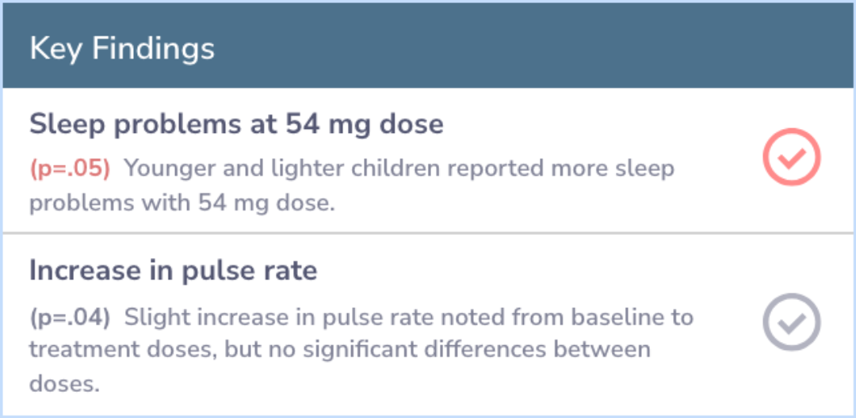
Task: Open the Sleep problems at 54 mg dose heading
Action: [236, 124]
